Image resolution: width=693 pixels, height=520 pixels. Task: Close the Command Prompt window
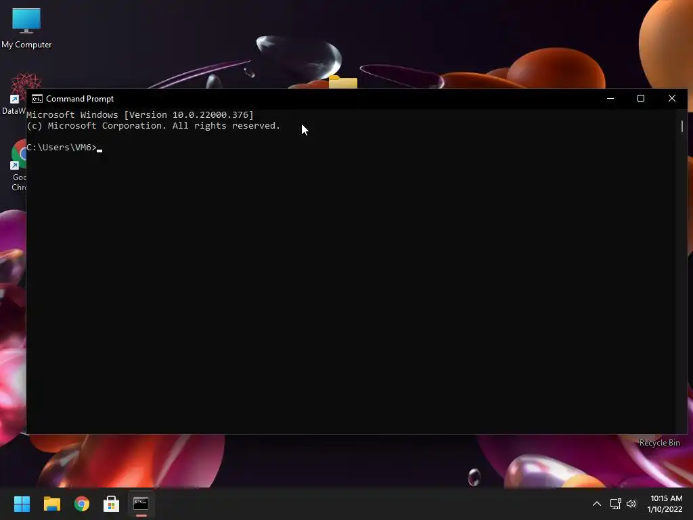[672, 99]
